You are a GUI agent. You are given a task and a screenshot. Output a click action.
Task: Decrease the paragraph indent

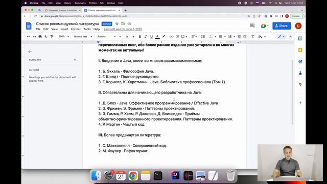pos(239,37)
